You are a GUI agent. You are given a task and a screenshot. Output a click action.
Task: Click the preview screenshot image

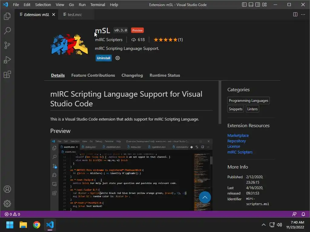[x=131, y=175]
